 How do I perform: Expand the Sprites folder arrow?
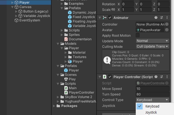62,35
